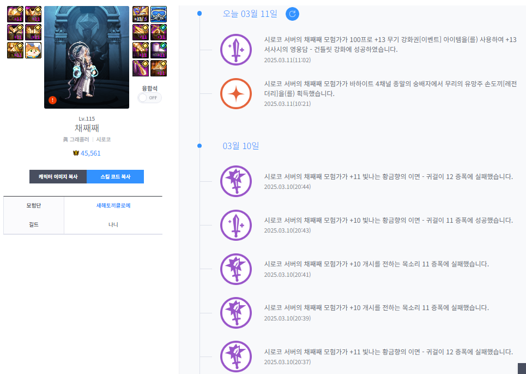Toggle the 융합석 OFF switch
This screenshot has width=526, height=374.
tap(149, 98)
